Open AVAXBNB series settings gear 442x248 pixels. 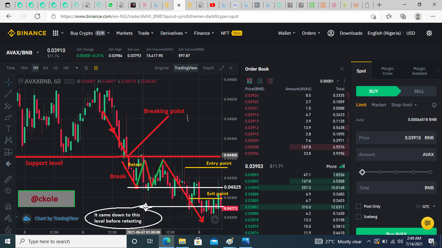click(x=73, y=82)
